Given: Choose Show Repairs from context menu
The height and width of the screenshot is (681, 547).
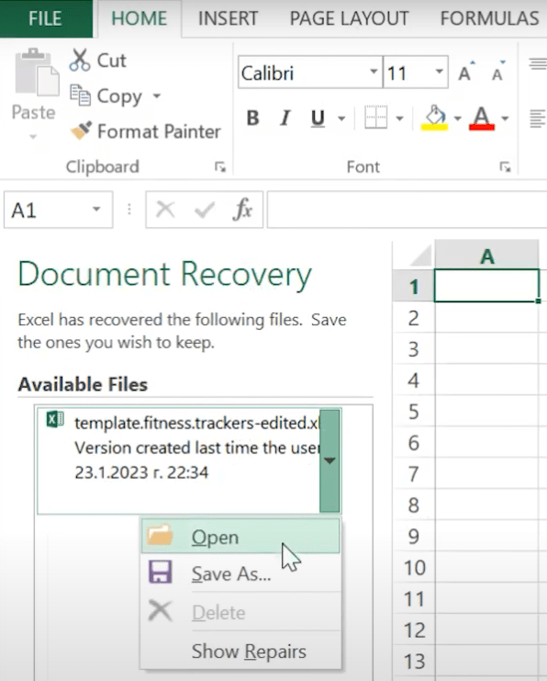Looking at the screenshot, I should pos(240,651).
